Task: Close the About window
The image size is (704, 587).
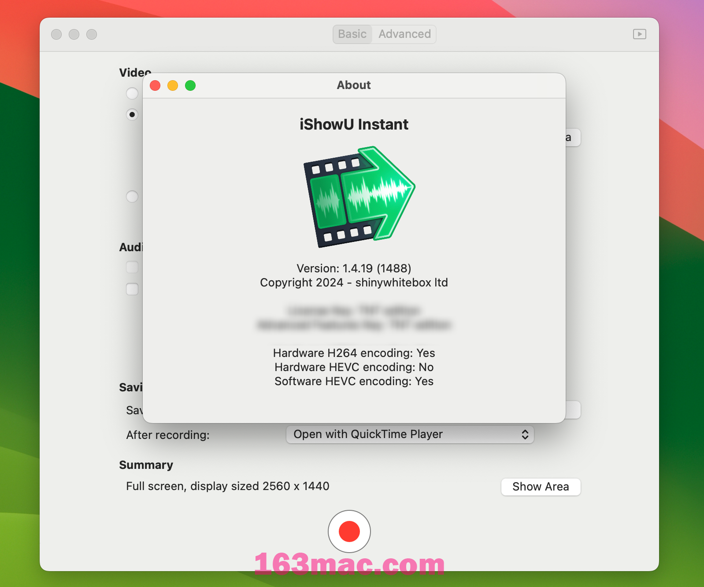Action: 155,85
